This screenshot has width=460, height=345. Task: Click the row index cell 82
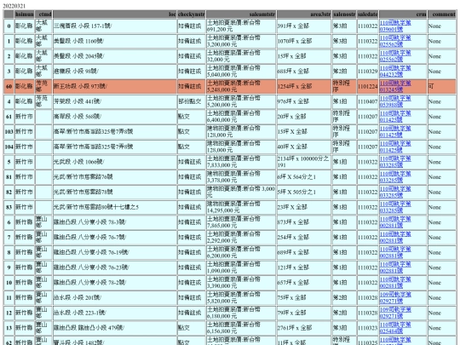9,193
